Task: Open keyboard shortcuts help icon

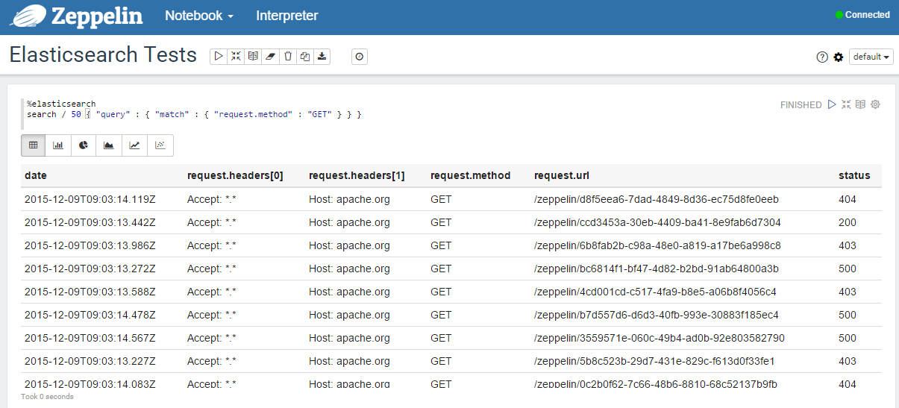Action: click(x=822, y=57)
